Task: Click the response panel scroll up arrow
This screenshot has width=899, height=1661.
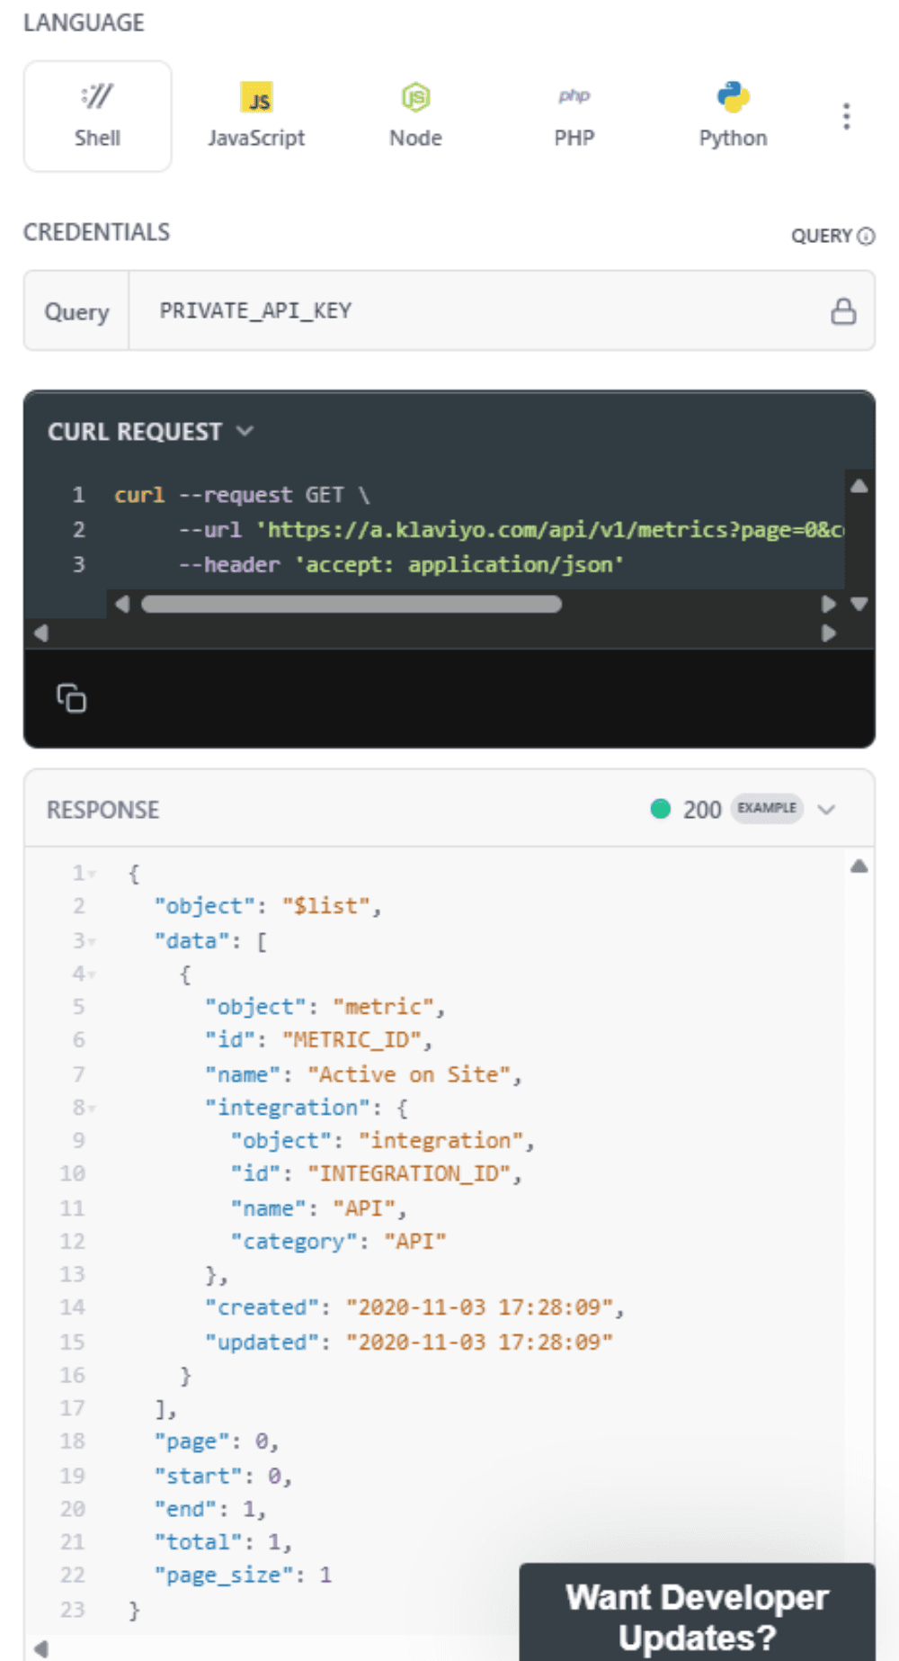Action: click(859, 866)
